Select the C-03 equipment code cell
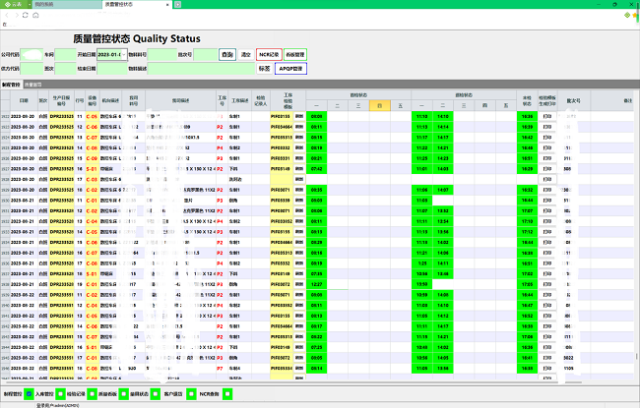Viewport: 640px width, 408px height. pos(92,179)
